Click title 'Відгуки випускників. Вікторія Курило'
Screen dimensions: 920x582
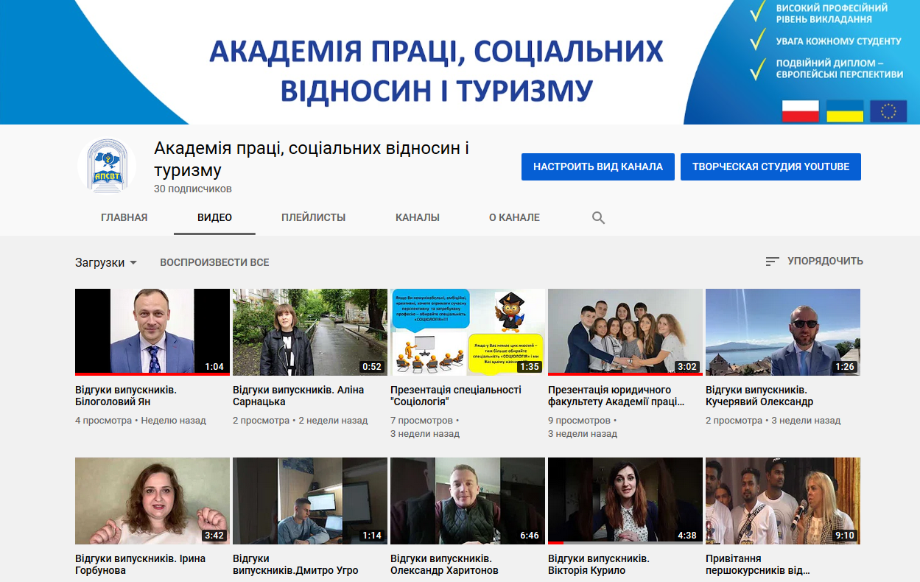[x=599, y=564]
